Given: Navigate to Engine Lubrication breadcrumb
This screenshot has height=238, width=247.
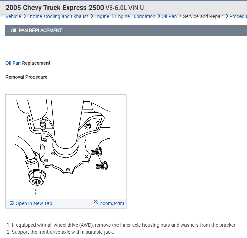Looking at the screenshot, I should tap(135, 16).
